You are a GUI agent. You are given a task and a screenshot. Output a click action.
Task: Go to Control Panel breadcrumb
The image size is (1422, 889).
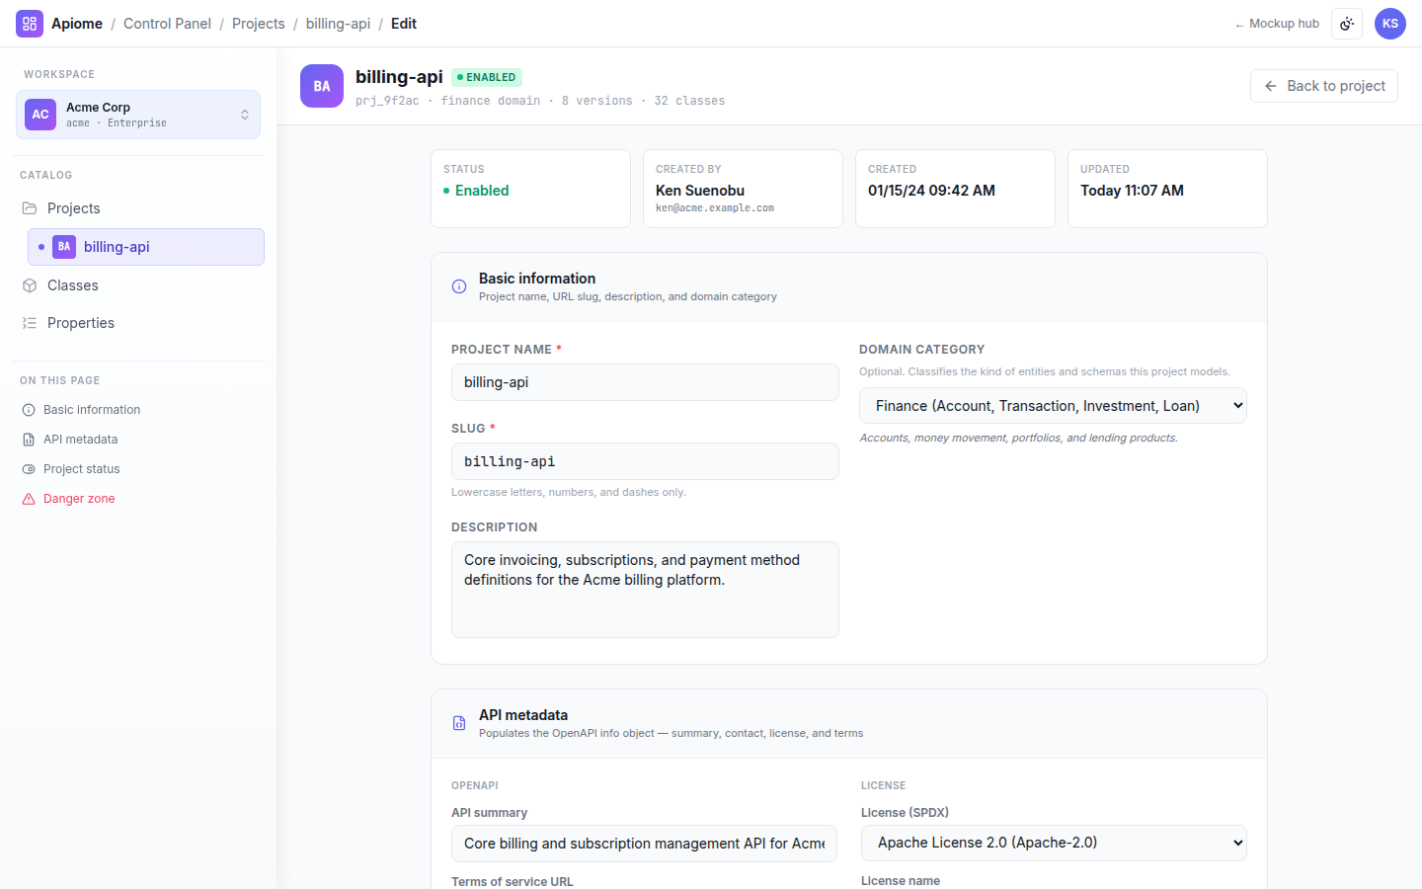(x=167, y=24)
